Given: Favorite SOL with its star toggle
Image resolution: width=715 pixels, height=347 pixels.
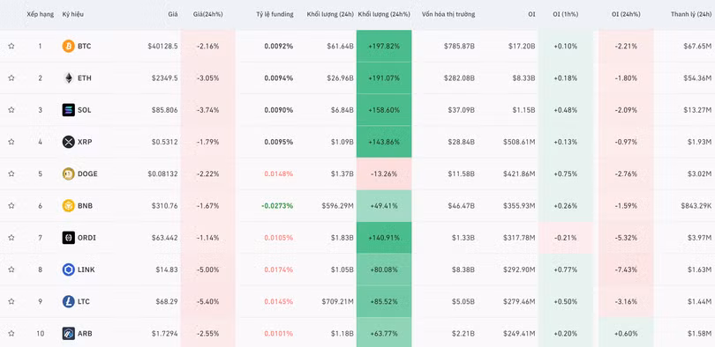Looking at the screenshot, I should 11,109.
